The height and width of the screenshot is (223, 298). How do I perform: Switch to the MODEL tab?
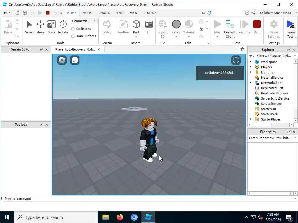point(88,13)
